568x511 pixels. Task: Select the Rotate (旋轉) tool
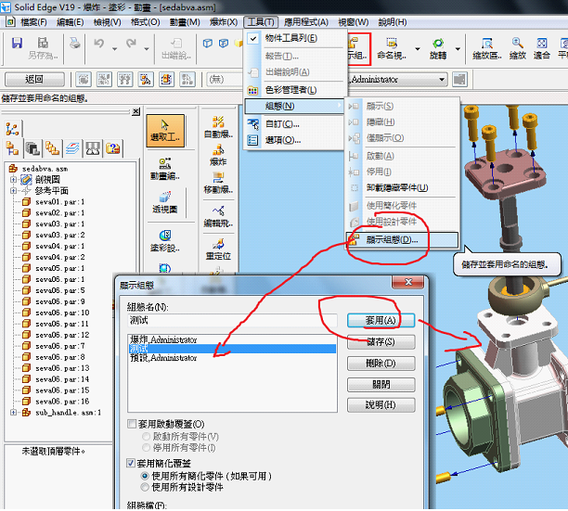point(438,48)
